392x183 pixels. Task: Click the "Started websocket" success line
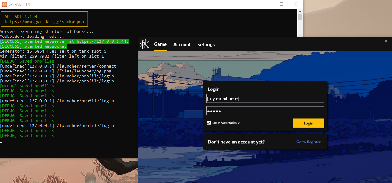pyautogui.click(x=33, y=46)
